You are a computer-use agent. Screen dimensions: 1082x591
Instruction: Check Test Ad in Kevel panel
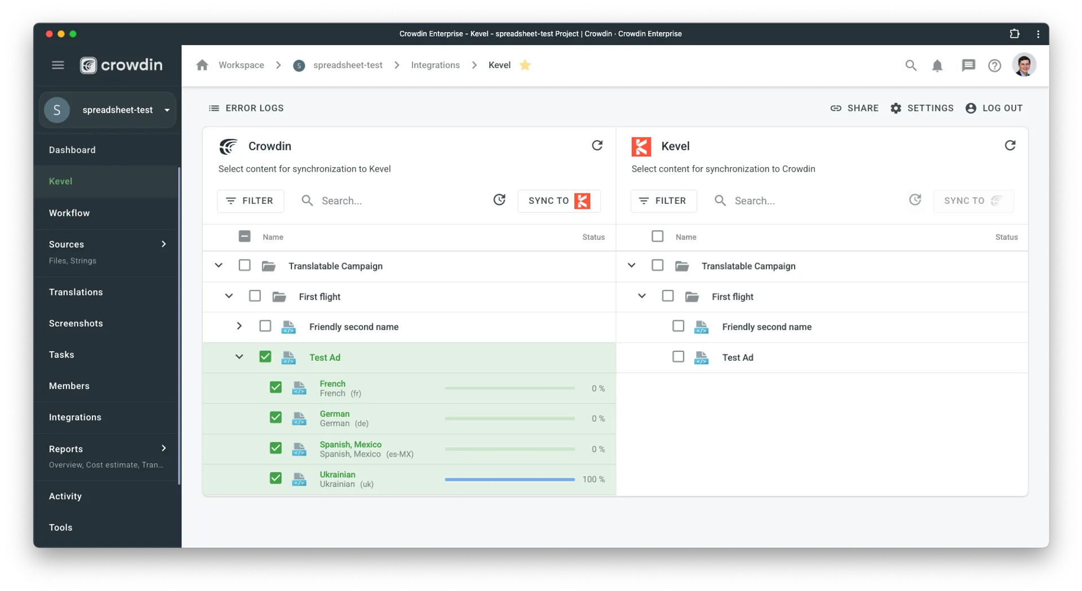point(678,357)
